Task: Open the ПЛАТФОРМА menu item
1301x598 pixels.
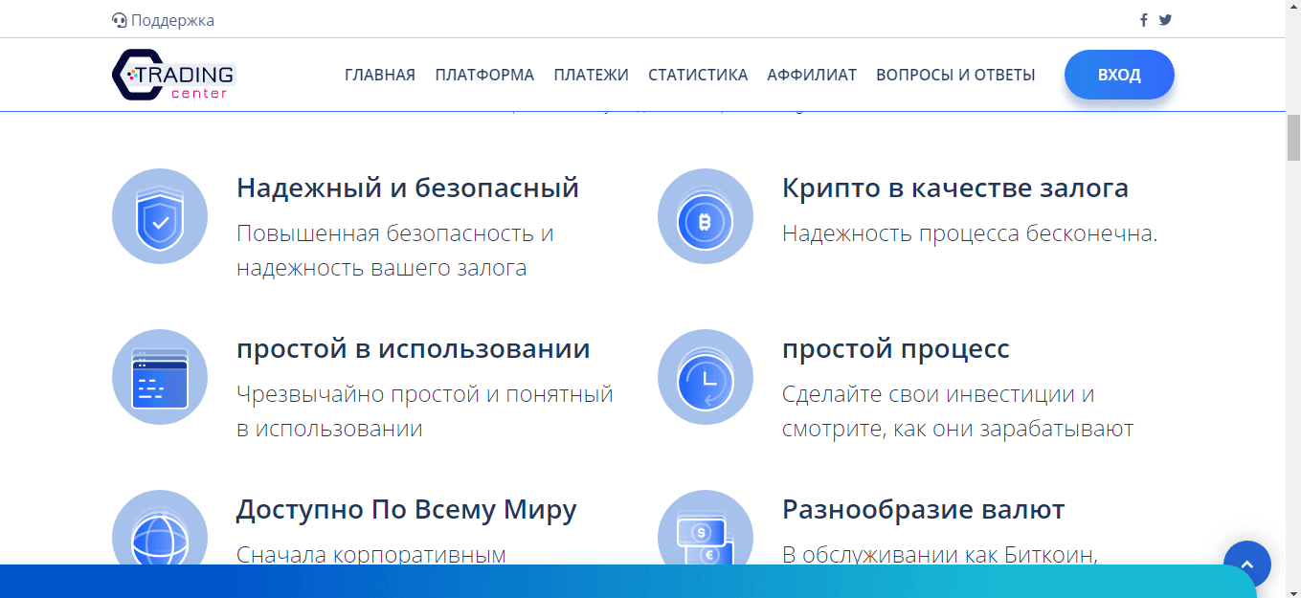Action: click(x=484, y=75)
